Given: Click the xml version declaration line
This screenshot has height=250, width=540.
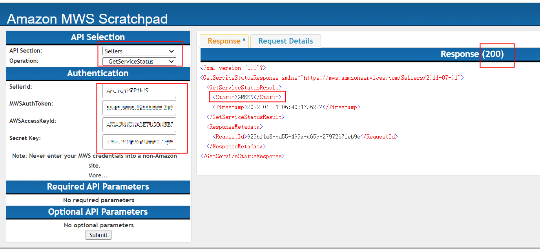Looking at the screenshot, I should point(233,68).
